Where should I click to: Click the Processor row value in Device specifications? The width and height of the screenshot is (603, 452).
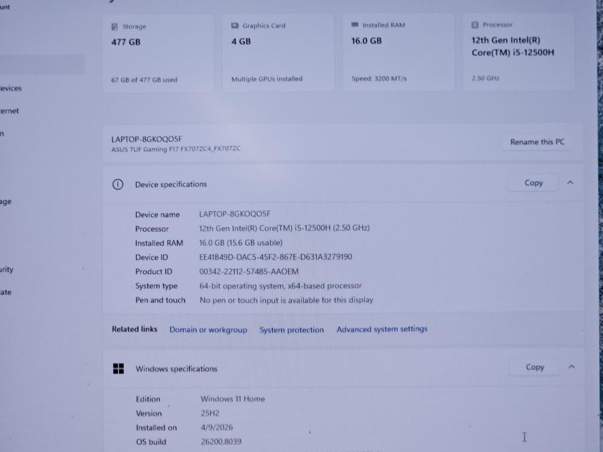click(x=284, y=228)
